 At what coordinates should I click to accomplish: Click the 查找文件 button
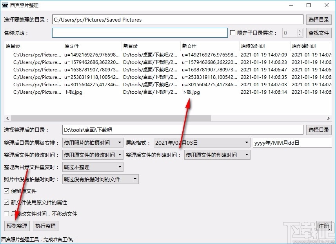coord(319,33)
